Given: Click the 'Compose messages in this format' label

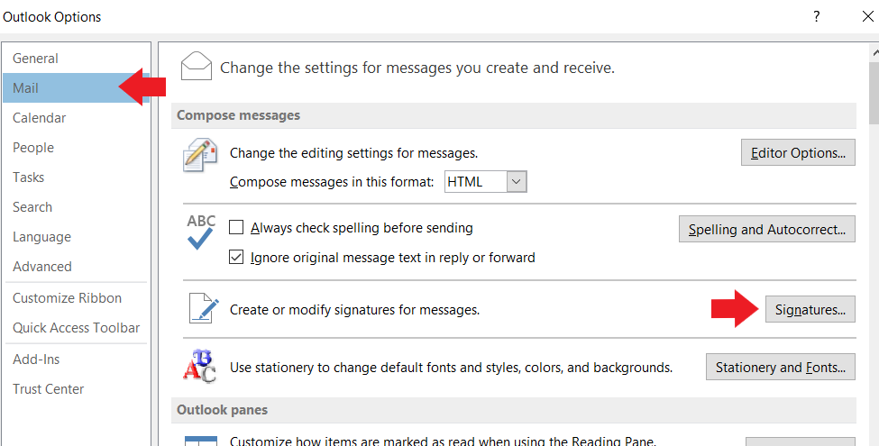Looking at the screenshot, I should pos(332,182).
